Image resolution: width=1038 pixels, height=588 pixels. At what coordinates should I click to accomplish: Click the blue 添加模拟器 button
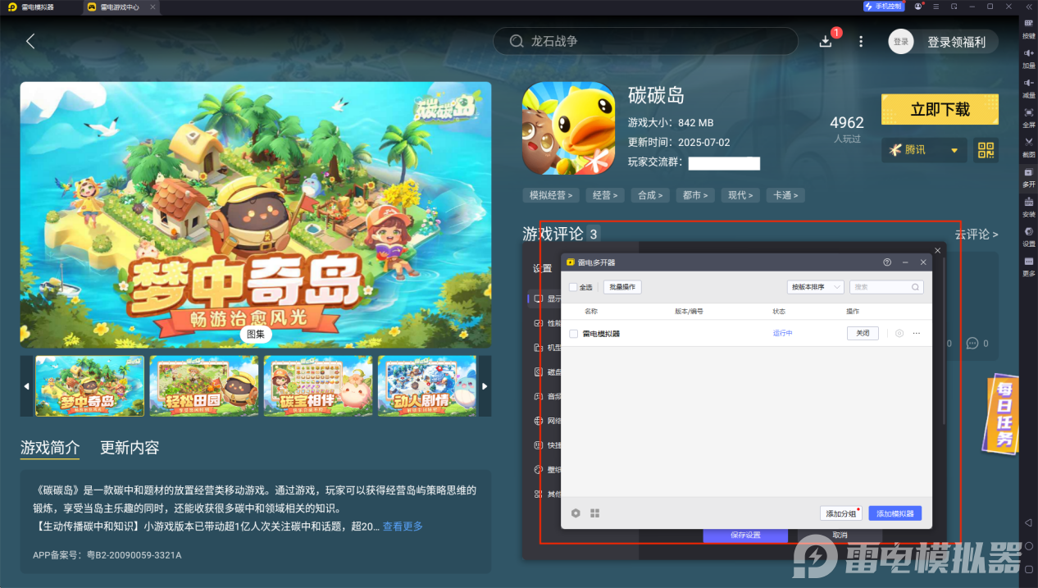(895, 513)
